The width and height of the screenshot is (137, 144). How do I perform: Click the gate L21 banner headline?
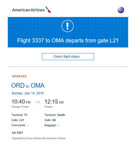68,40
